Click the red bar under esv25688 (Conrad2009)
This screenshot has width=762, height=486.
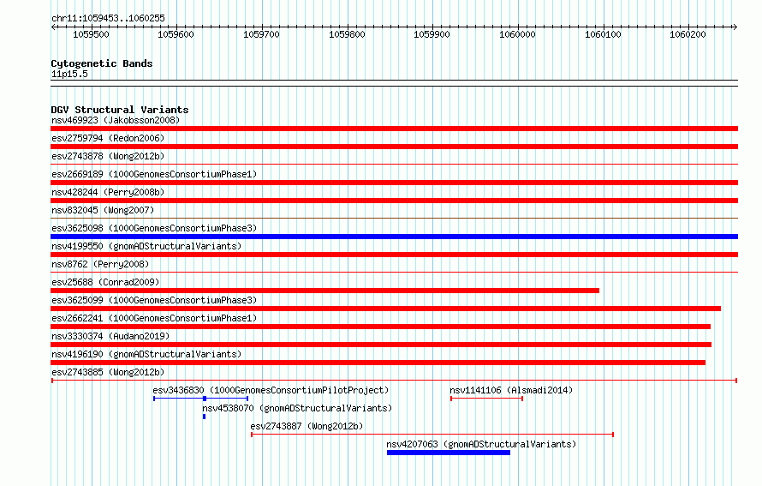coord(324,291)
